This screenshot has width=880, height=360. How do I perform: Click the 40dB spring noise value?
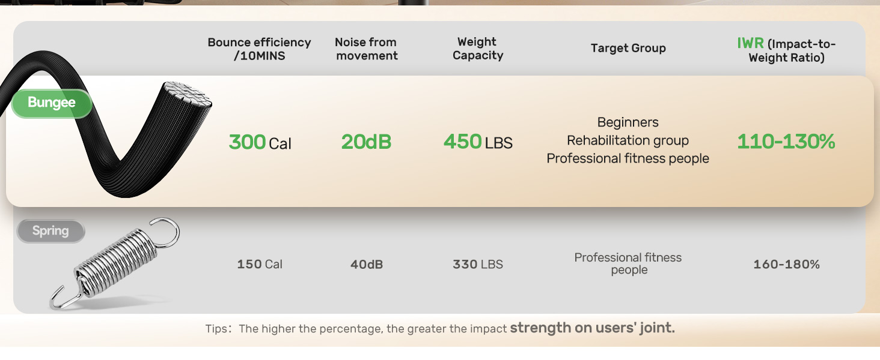tap(367, 265)
